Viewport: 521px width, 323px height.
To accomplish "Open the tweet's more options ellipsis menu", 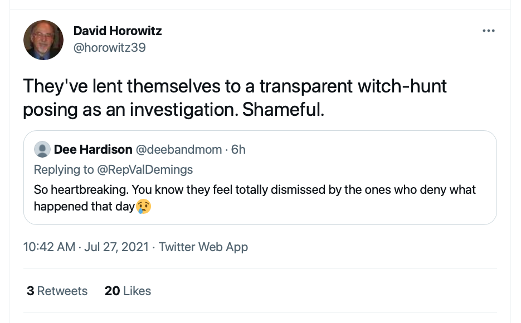I will coord(489,31).
